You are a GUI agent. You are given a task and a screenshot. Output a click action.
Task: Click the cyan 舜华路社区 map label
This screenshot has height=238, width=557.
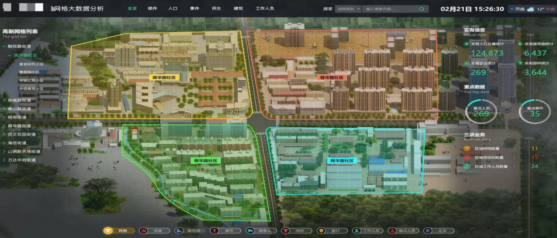tap(342, 161)
